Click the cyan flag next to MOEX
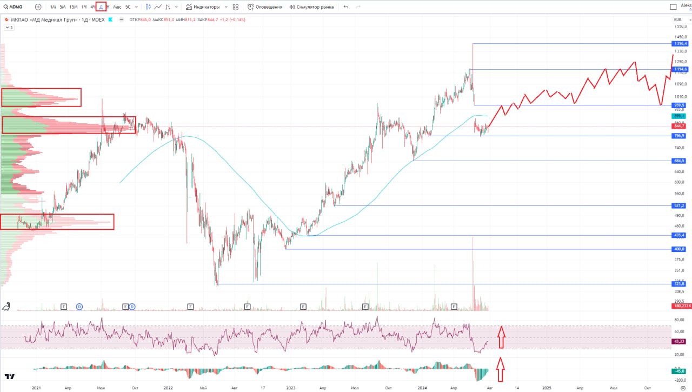The width and height of the screenshot is (692, 392). 110,19
